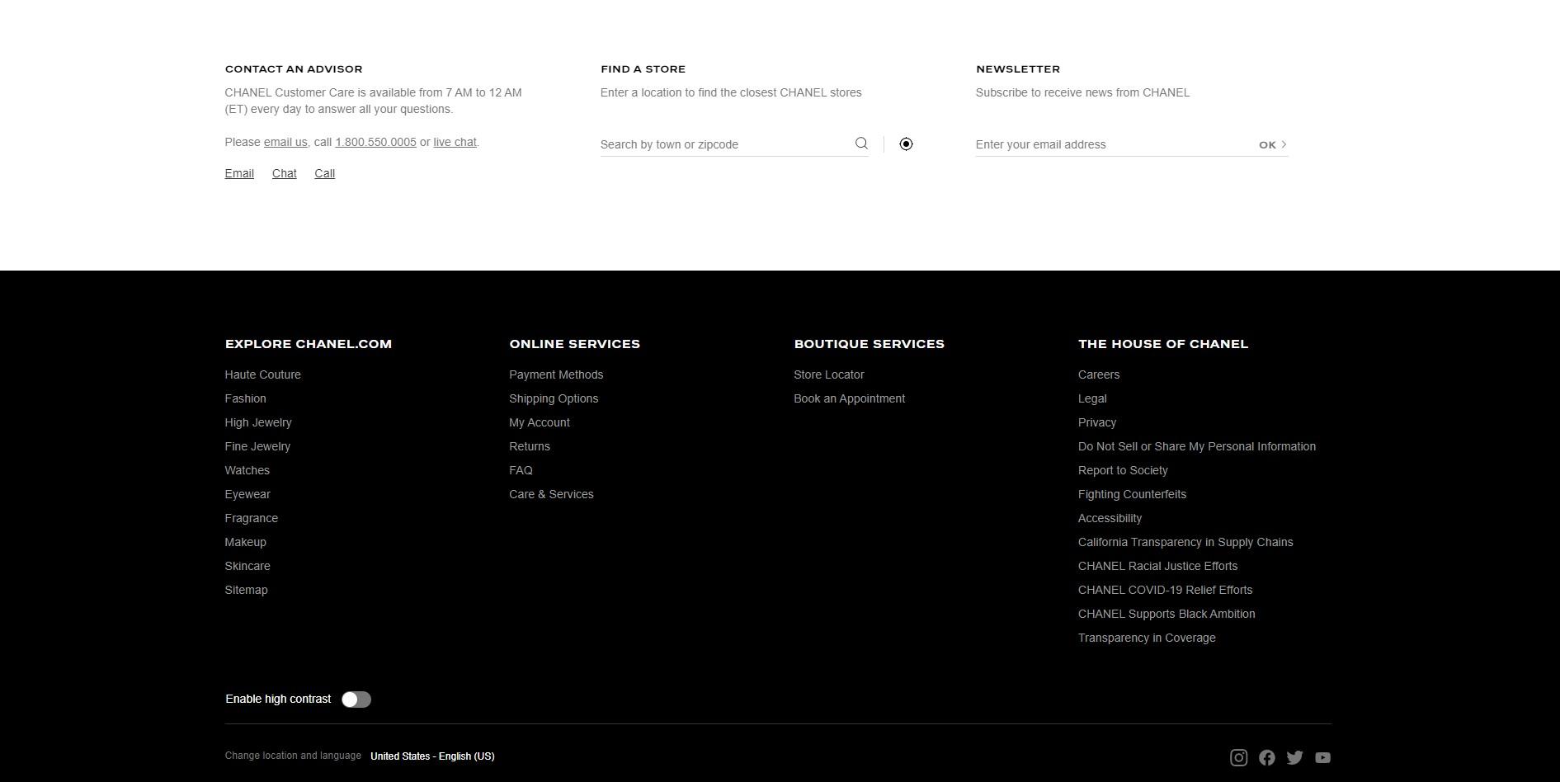The image size is (1560, 782).
Task: Change location to United States - English (US)
Action: [432, 756]
